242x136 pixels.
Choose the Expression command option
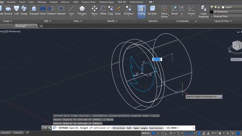(156, 128)
